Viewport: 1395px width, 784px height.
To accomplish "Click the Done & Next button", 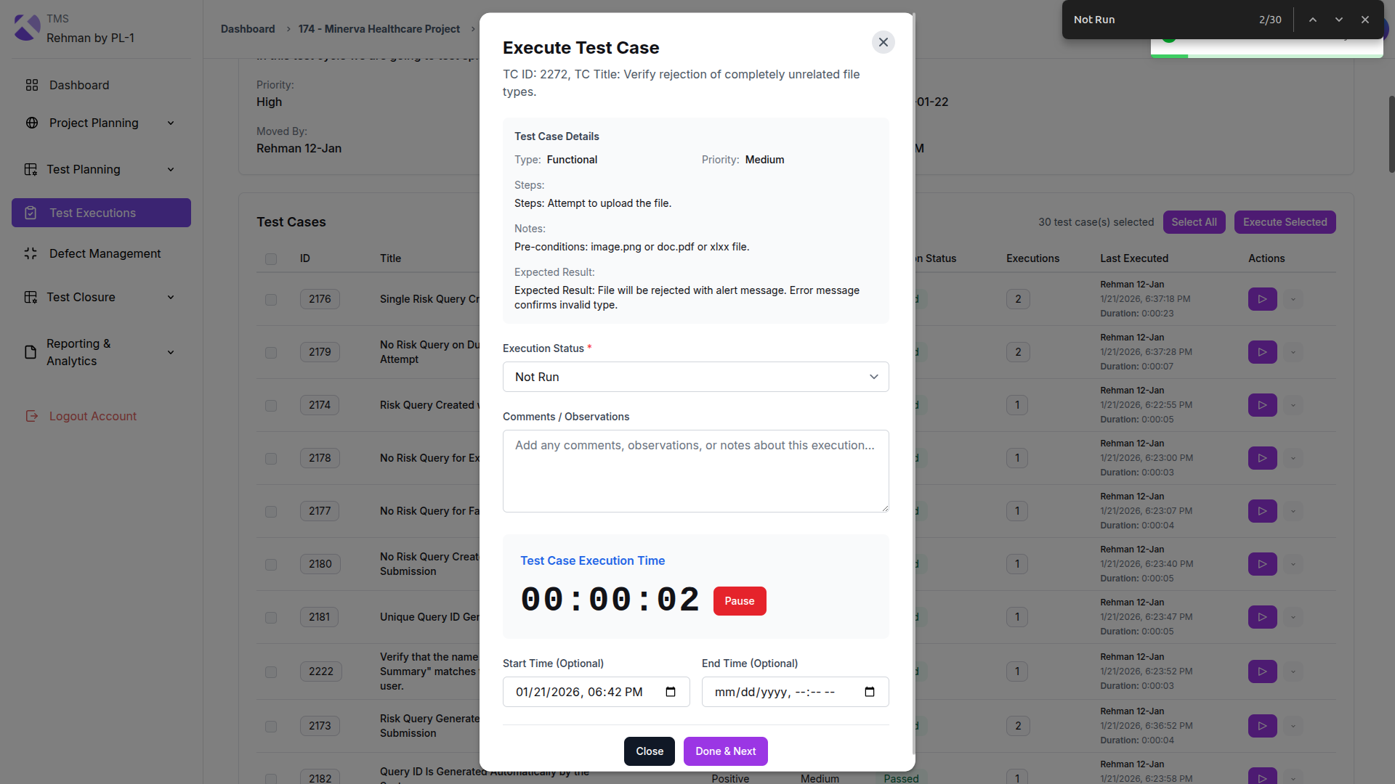I will [725, 751].
